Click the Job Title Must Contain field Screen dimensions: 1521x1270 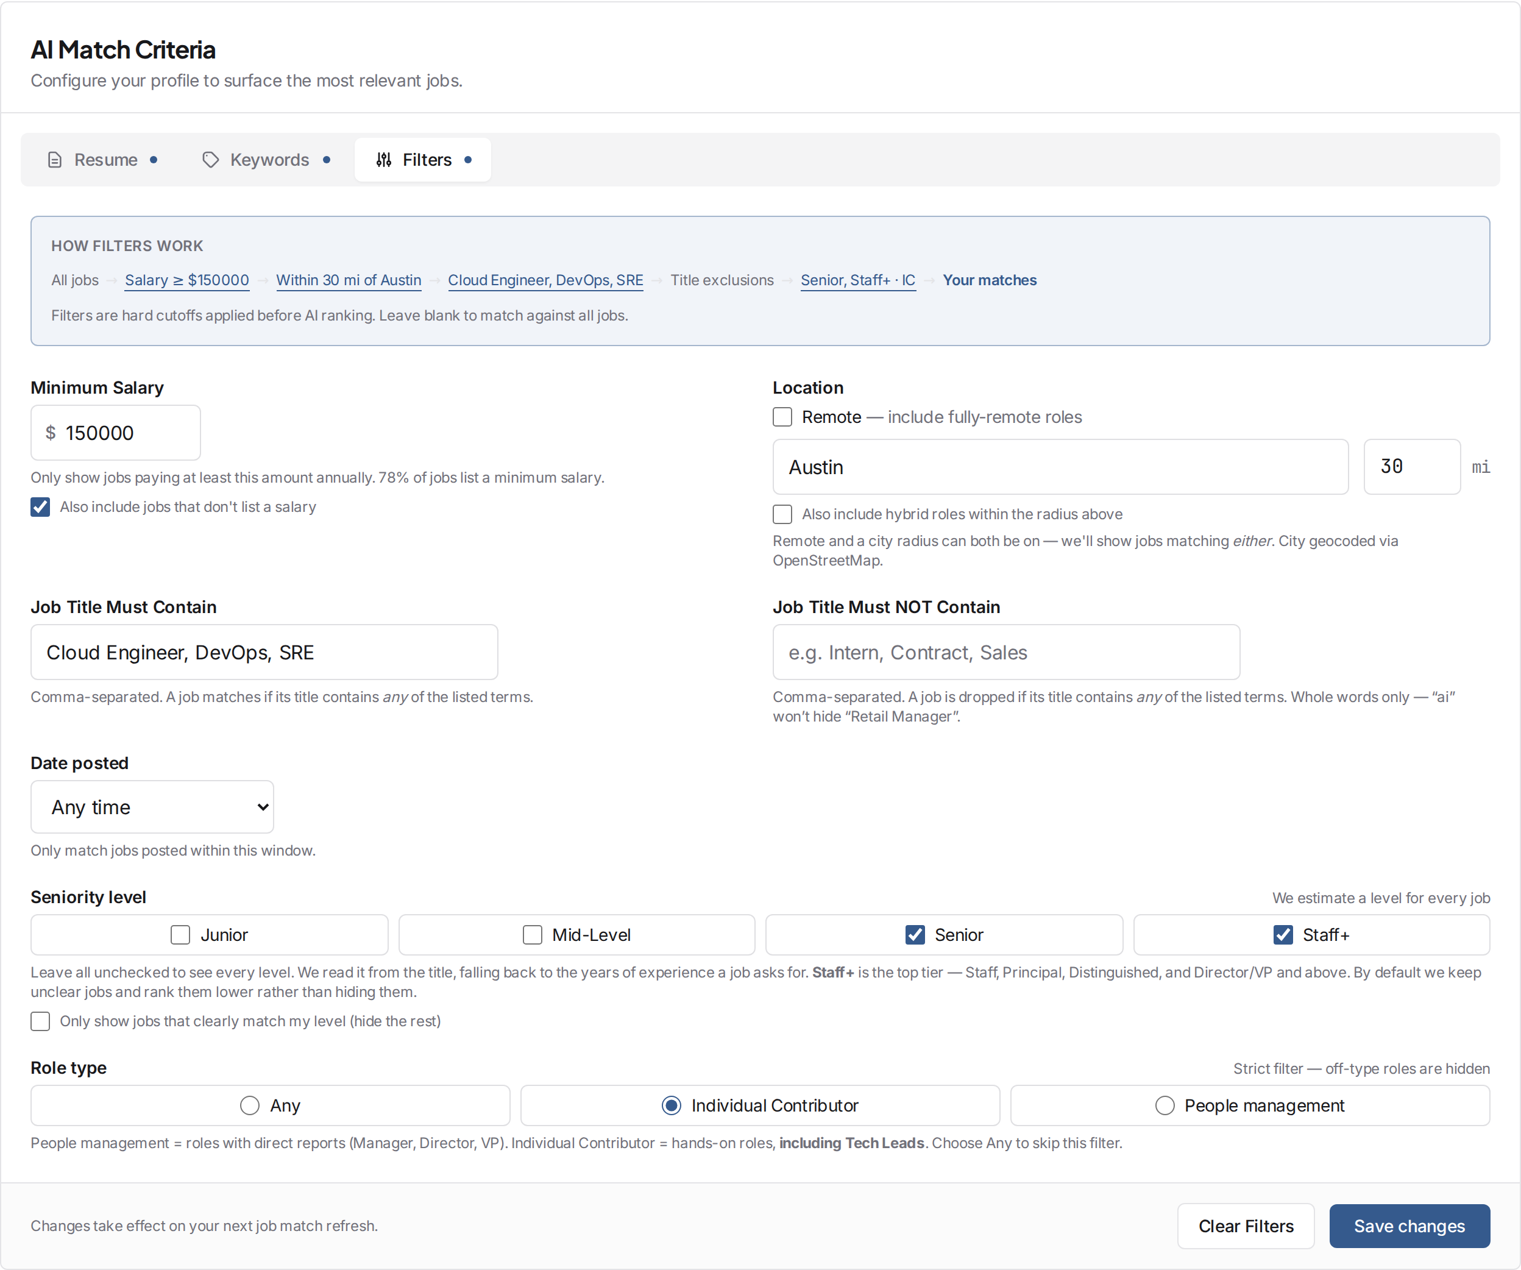(x=264, y=653)
